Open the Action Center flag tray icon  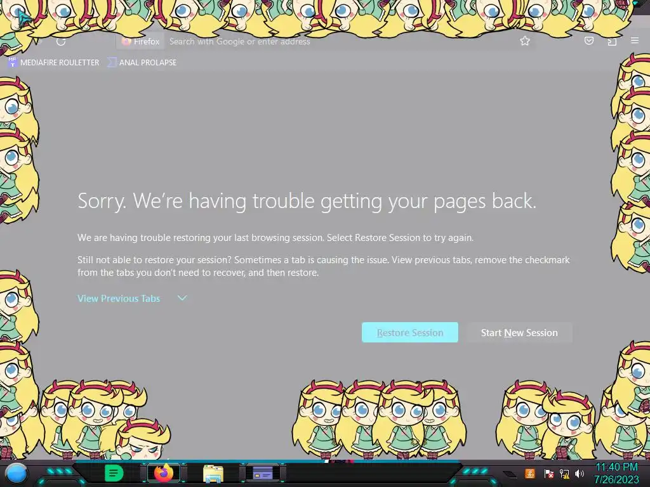[x=548, y=473]
